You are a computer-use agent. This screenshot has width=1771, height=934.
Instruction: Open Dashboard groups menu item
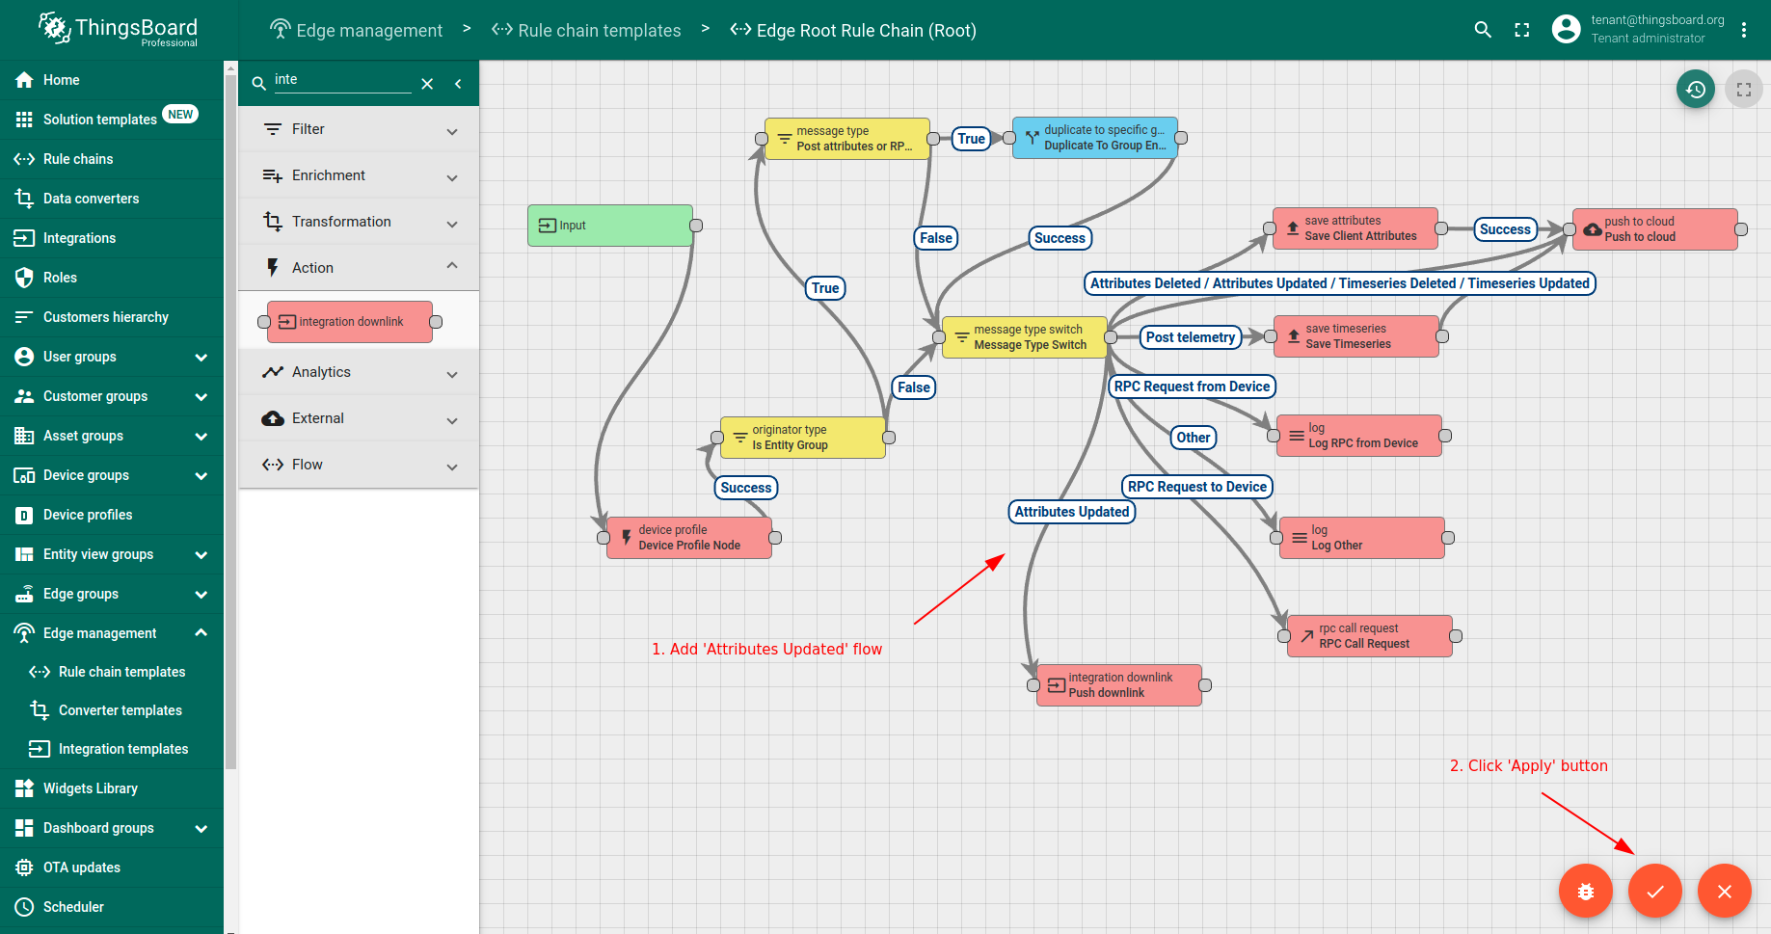[x=112, y=828]
